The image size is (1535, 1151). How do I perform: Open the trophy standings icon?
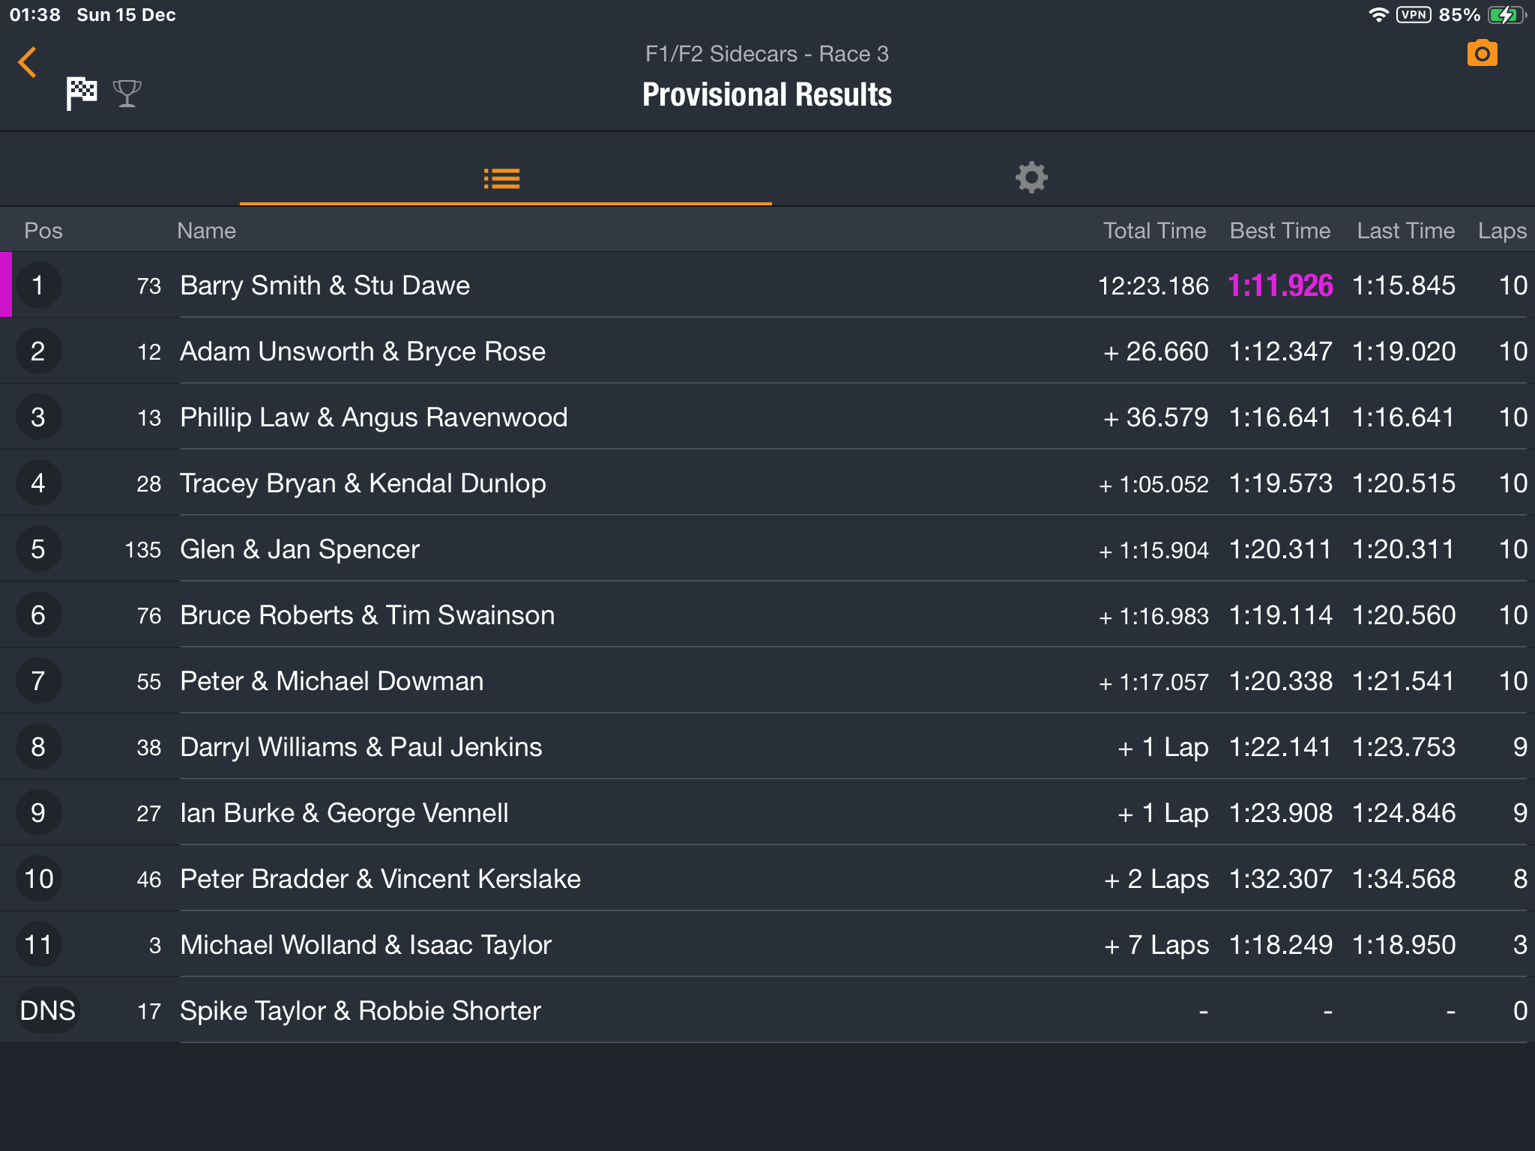pyautogui.click(x=127, y=94)
